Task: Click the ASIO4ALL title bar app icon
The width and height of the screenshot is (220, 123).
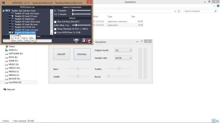Action: point(3,2)
